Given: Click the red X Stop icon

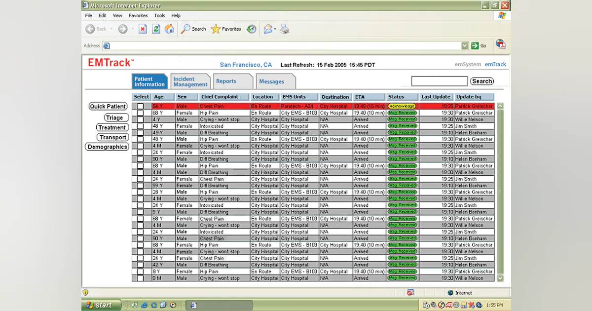Looking at the screenshot, I should (x=143, y=29).
